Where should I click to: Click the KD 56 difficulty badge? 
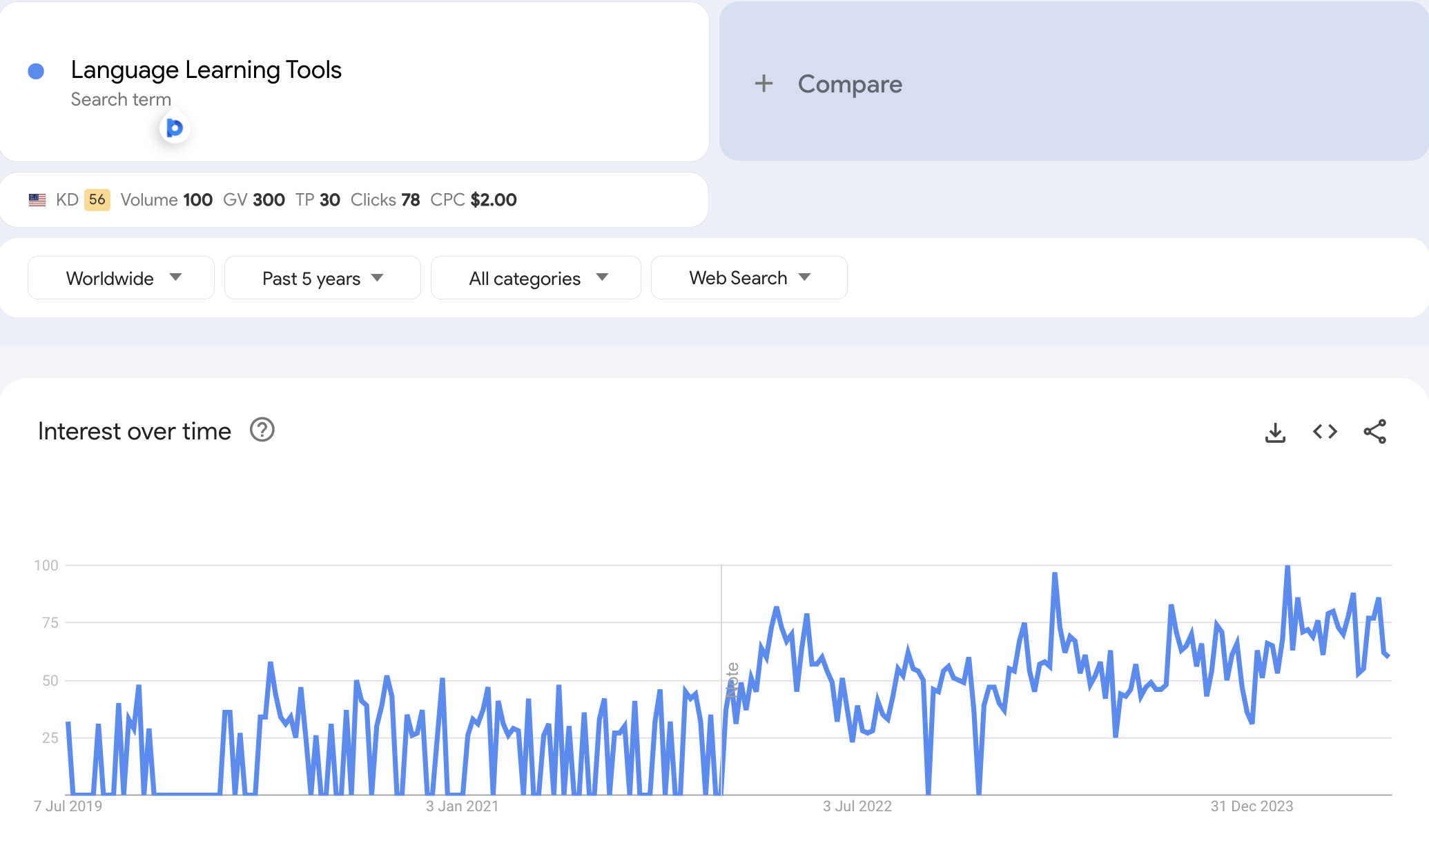[97, 200]
